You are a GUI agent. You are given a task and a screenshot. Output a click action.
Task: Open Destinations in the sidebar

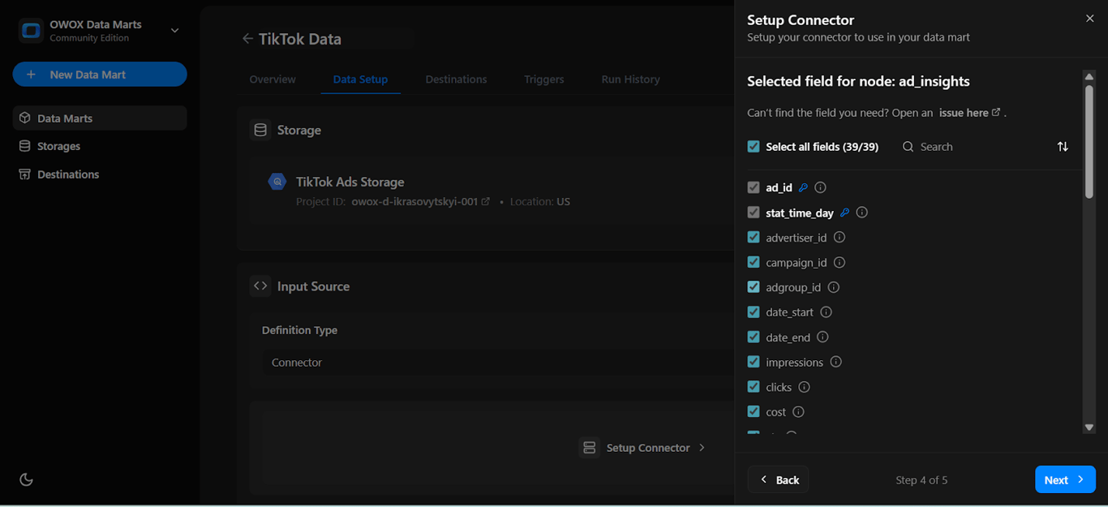click(x=100, y=174)
